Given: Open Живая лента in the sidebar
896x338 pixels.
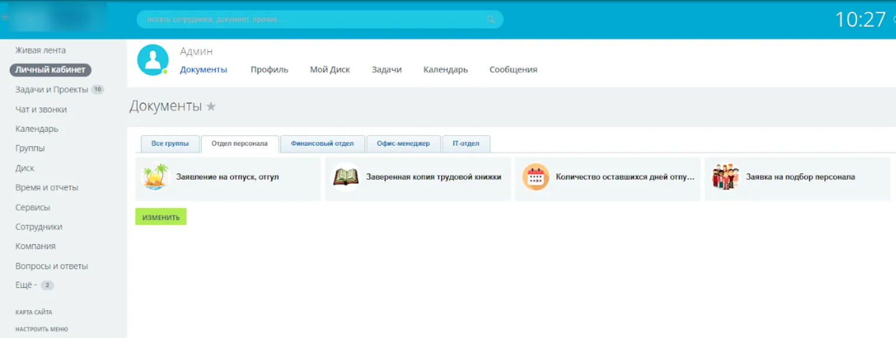Looking at the screenshot, I should pos(40,50).
